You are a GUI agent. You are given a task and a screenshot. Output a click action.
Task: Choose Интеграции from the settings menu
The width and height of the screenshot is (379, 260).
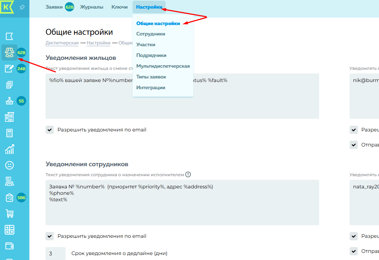coord(150,87)
